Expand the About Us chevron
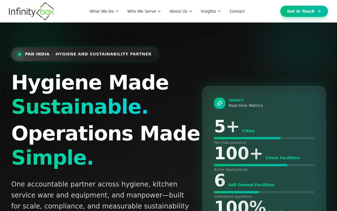337x211 pixels. coord(191,11)
